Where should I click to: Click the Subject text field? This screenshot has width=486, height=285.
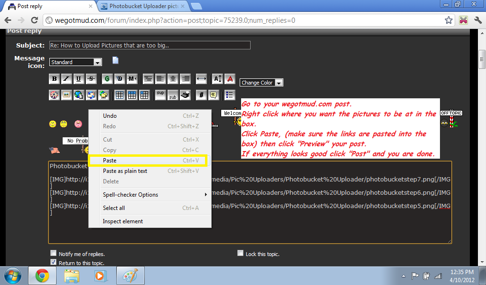[x=150, y=46]
